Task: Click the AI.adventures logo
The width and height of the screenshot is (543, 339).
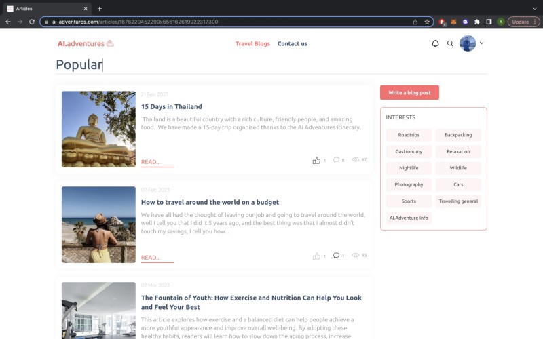Action: (86, 43)
